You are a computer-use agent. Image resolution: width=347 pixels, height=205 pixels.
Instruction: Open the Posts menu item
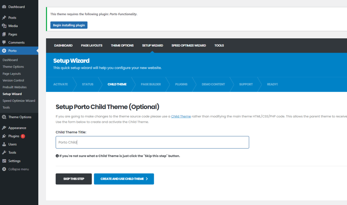19,18
